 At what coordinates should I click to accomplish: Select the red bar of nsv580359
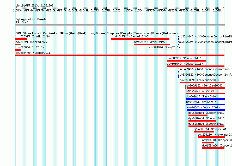(187, 61)
